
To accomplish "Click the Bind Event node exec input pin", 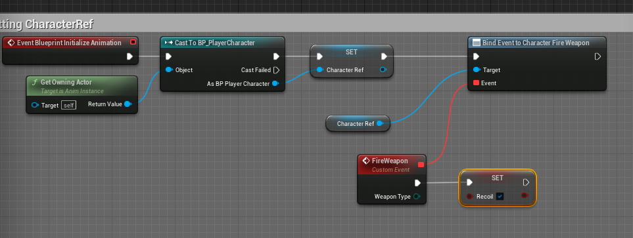I will pyautogui.click(x=477, y=56).
